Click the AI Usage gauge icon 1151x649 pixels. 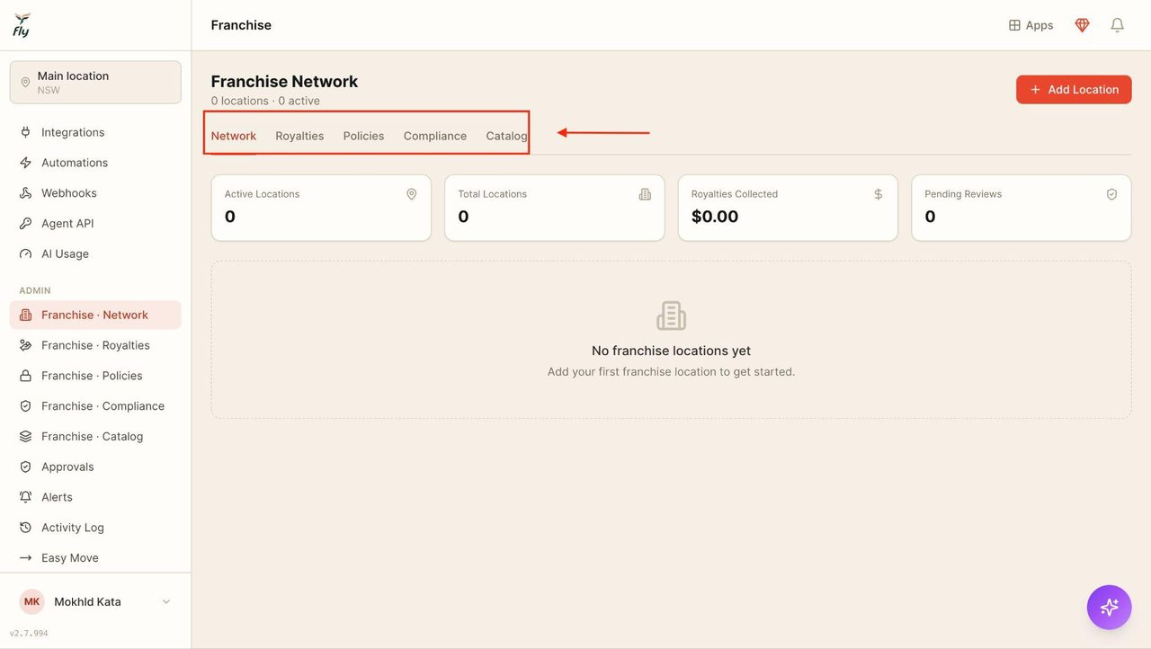tap(26, 254)
